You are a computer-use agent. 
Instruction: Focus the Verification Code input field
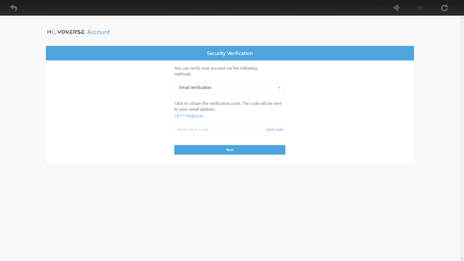[217, 129]
